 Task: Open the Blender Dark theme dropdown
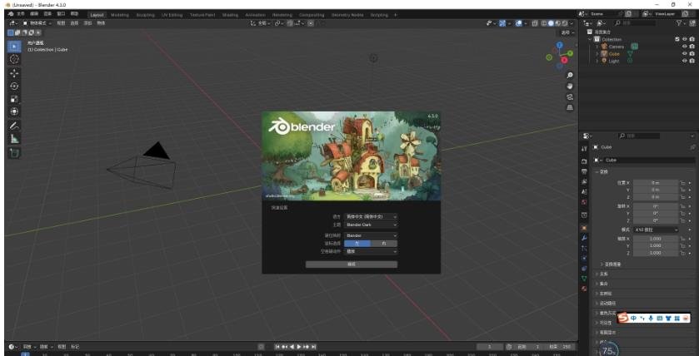tap(371, 225)
